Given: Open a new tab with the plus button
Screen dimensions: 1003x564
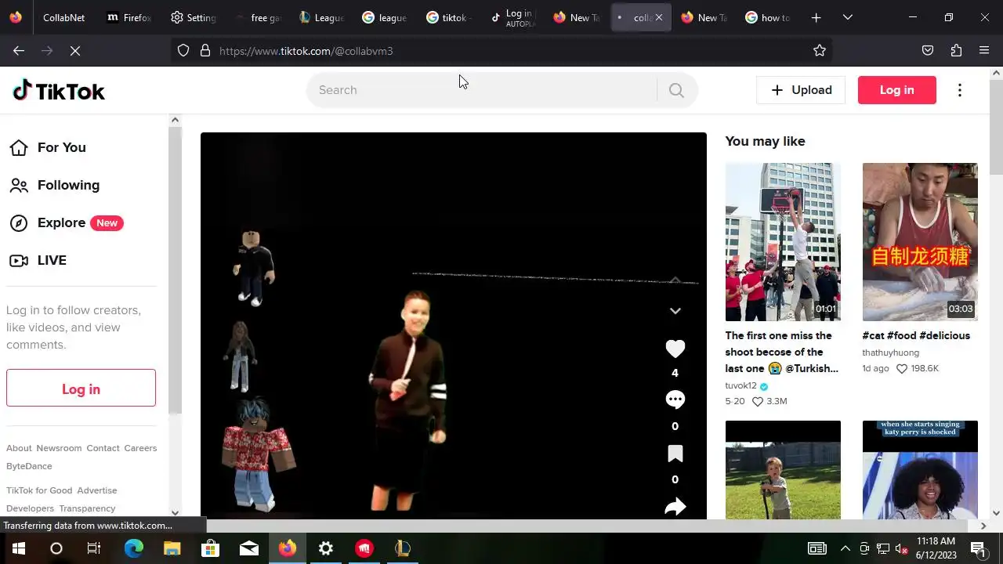Looking at the screenshot, I should pyautogui.click(x=816, y=17).
